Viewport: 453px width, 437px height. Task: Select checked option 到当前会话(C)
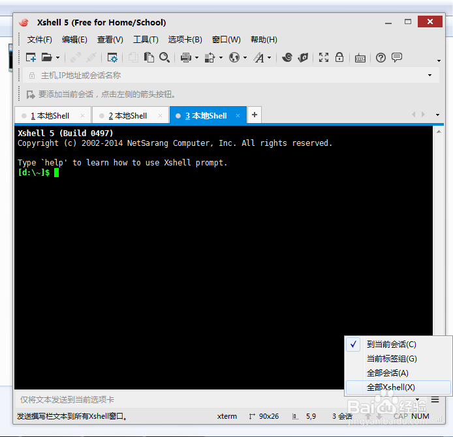(x=398, y=344)
